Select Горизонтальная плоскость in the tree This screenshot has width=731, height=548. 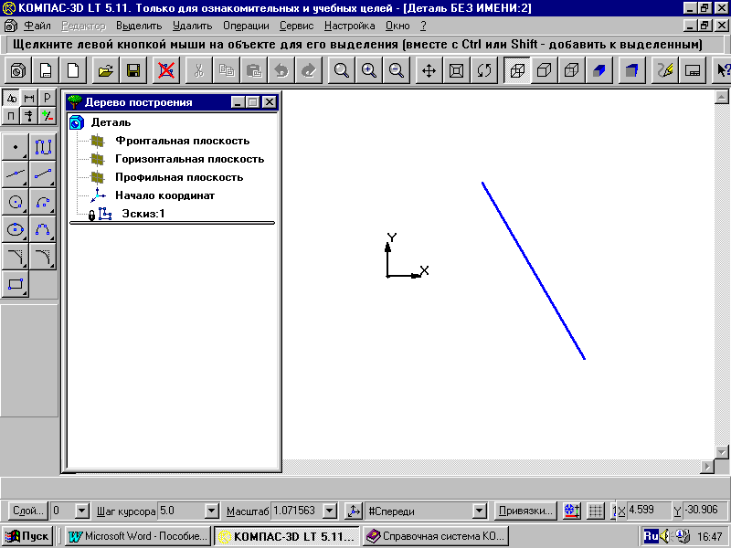190,159
